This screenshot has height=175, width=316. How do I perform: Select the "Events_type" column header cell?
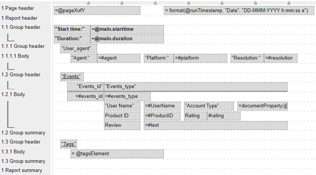click(196, 87)
